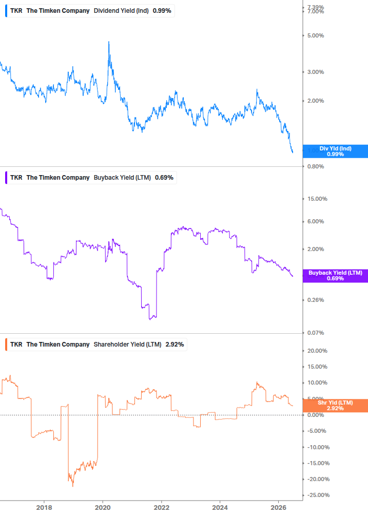This screenshot has width=368, height=516.
Task: Click the -20.00% tick on shareholder yield axis
Action: tap(318, 479)
